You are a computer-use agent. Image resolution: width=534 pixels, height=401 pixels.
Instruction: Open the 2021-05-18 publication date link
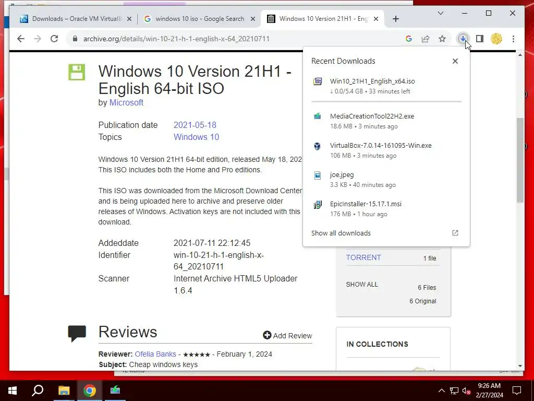click(x=195, y=125)
